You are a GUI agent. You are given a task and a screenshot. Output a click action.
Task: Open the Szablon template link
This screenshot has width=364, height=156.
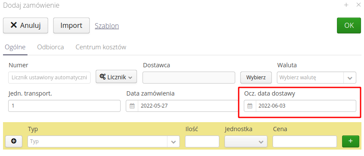[x=107, y=26]
